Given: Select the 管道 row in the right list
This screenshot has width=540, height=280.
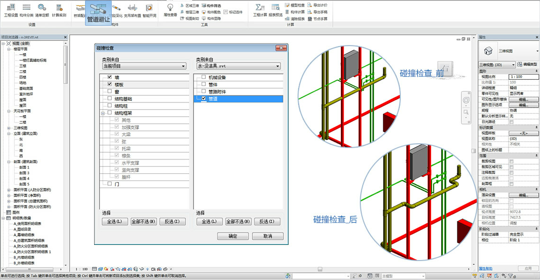Looking at the screenshot, I should pos(242,99).
